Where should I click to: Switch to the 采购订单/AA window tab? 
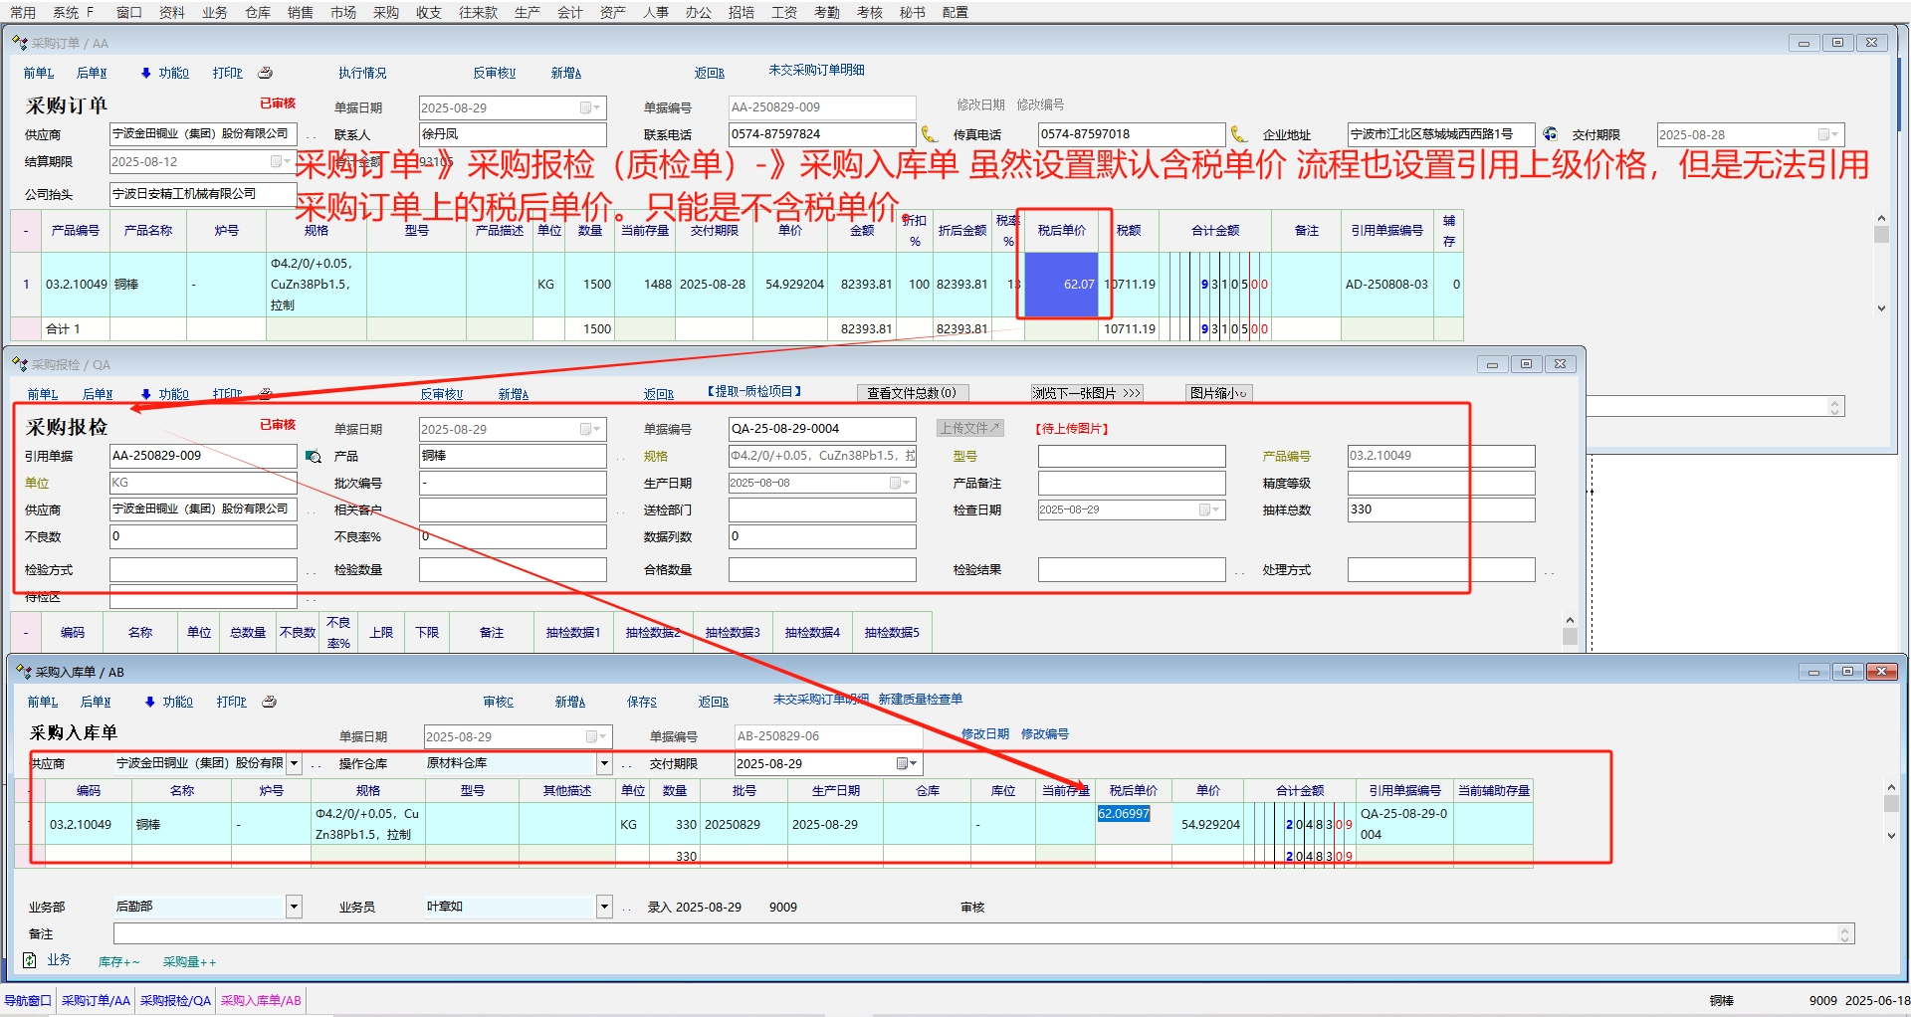pos(96,1000)
